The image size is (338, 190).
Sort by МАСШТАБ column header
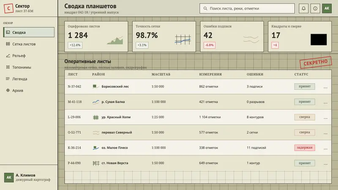point(161,74)
